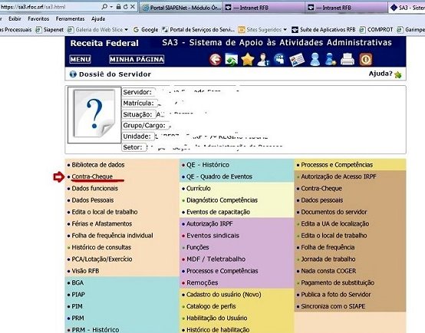This screenshot has width=425, height=333.
Task: Open Férias e Afastamentos link
Action: pyautogui.click(x=102, y=224)
